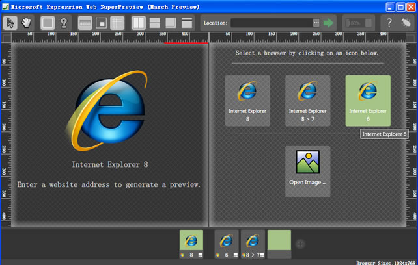This screenshot has height=265, width=418.
Task: Switch to horizontal split layout
Action: click(x=155, y=23)
